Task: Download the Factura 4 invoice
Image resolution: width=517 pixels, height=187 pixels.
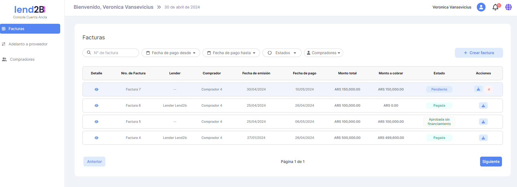Action: pyautogui.click(x=483, y=138)
